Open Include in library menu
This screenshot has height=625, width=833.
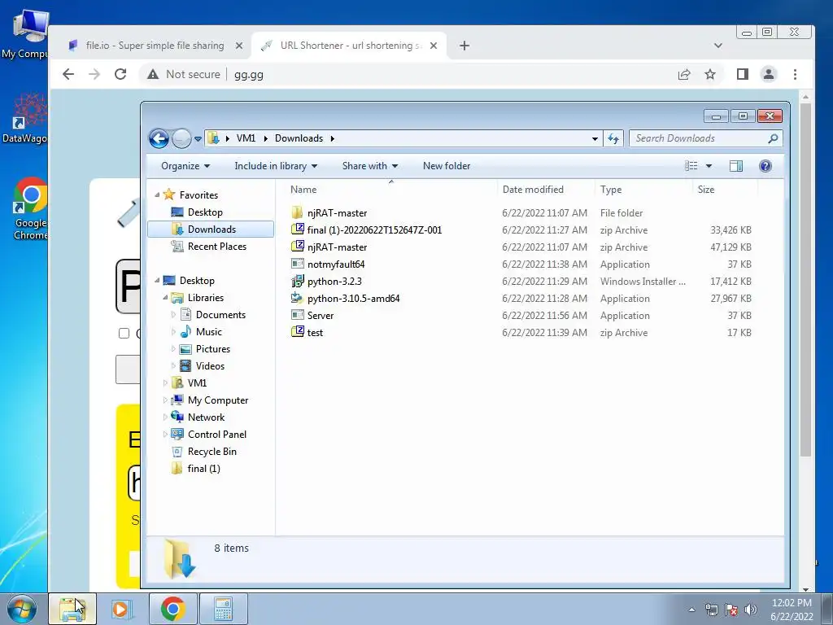coord(276,166)
